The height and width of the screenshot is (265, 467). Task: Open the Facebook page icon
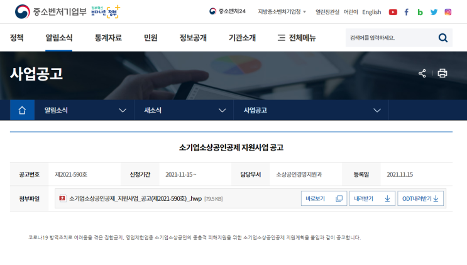(407, 12)
